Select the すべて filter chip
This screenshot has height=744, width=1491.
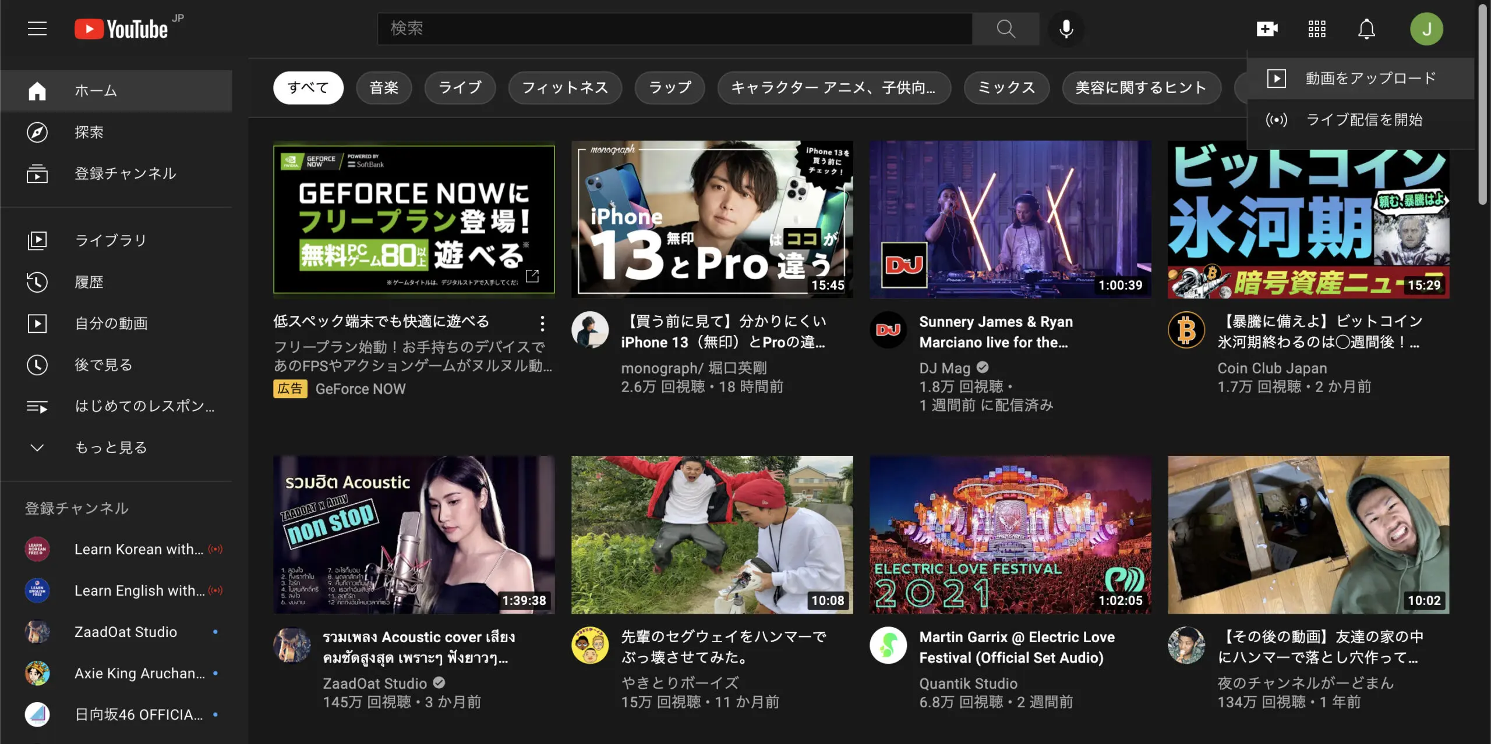click(308, 87)
